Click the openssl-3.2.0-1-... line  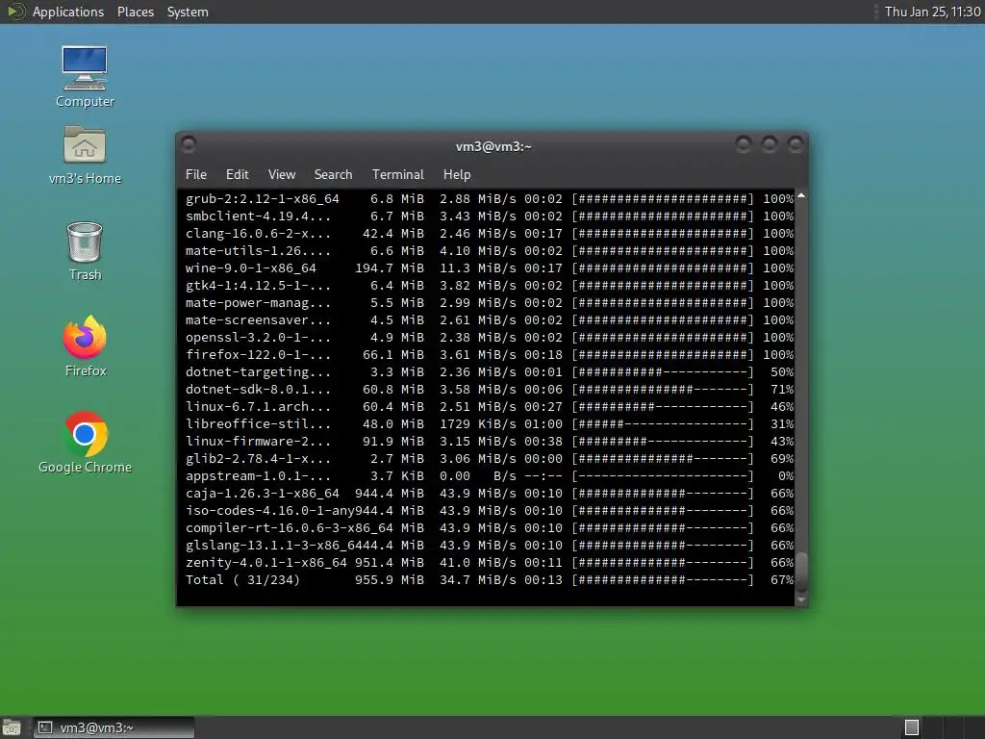pos(490,338)
